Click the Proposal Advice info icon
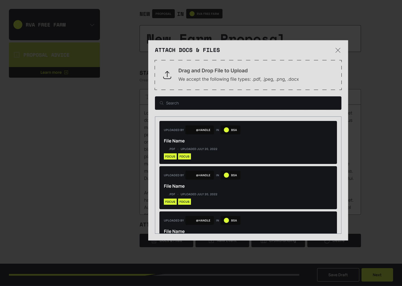The height and width of the screenshot is (286, 402). 17,55
